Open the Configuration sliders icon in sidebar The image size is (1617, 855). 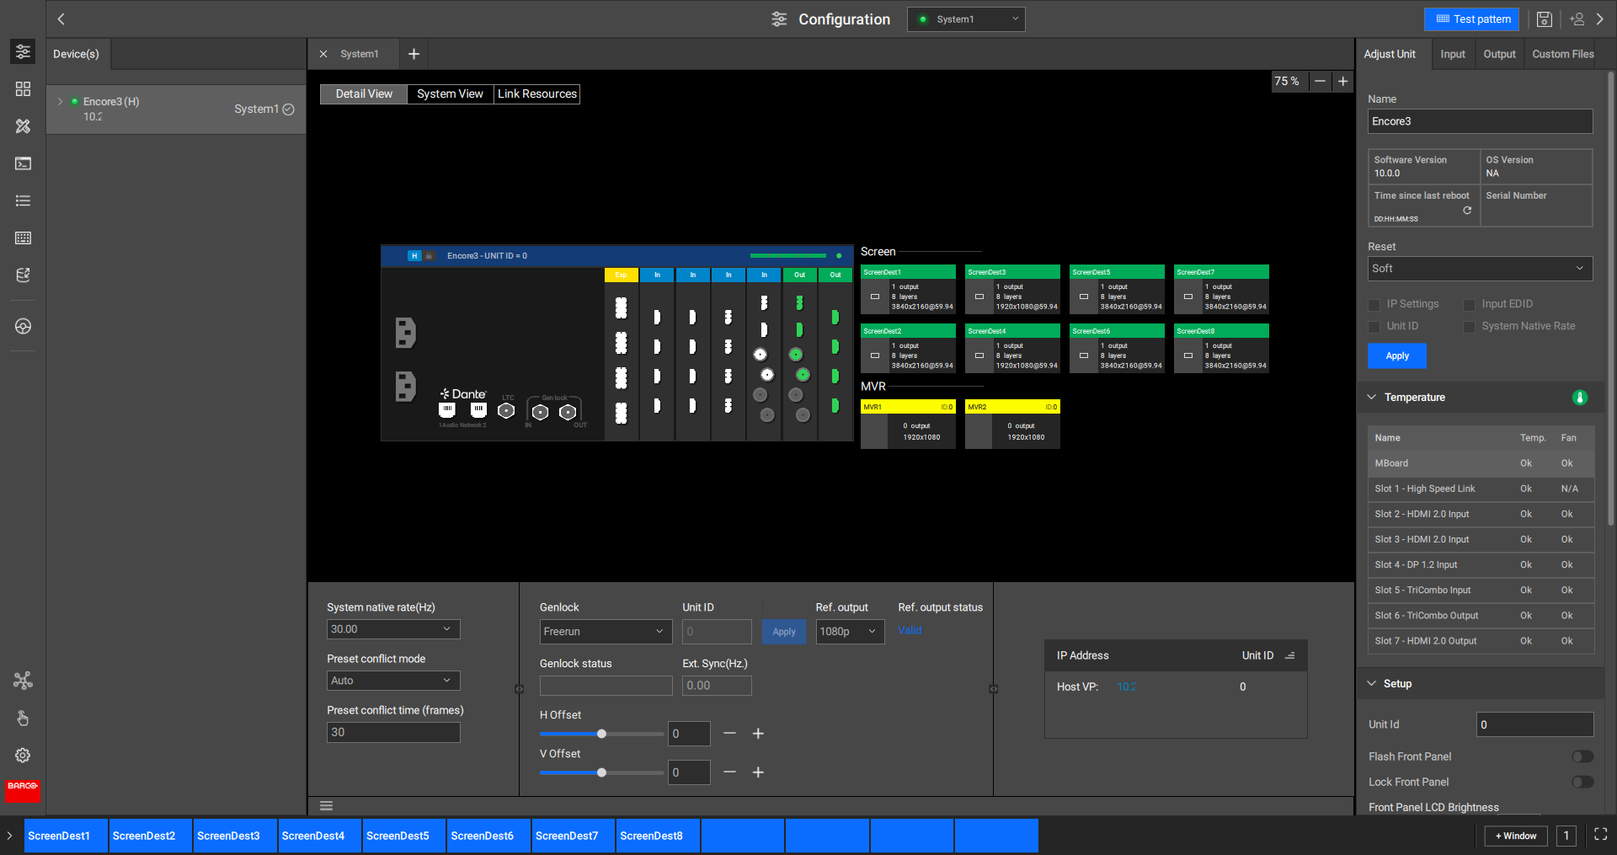[23, 51]
